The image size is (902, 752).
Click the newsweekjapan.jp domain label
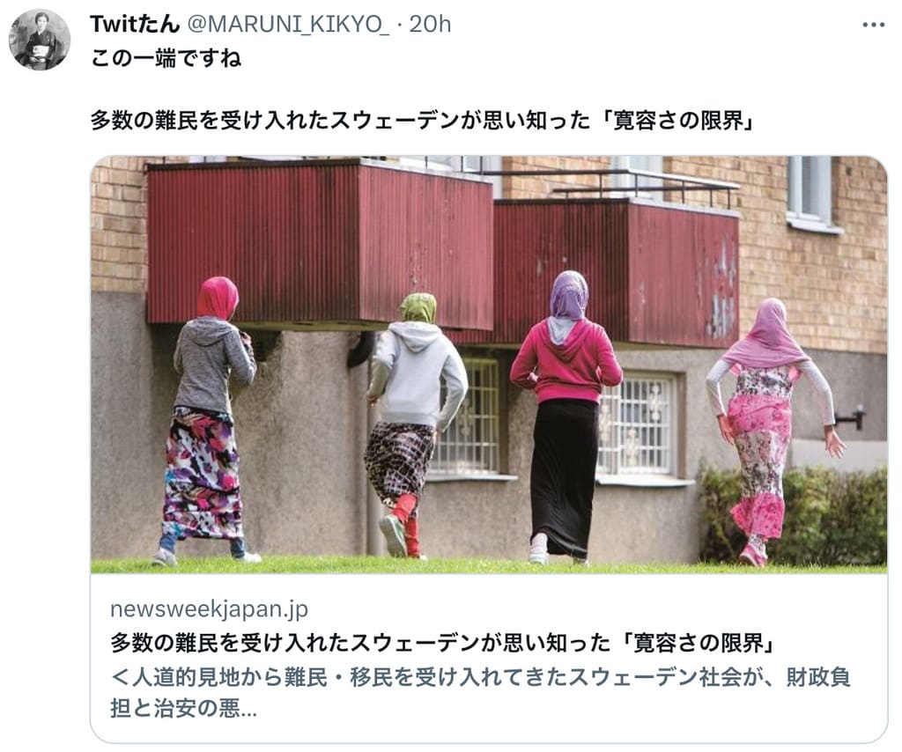coord(210,608)
